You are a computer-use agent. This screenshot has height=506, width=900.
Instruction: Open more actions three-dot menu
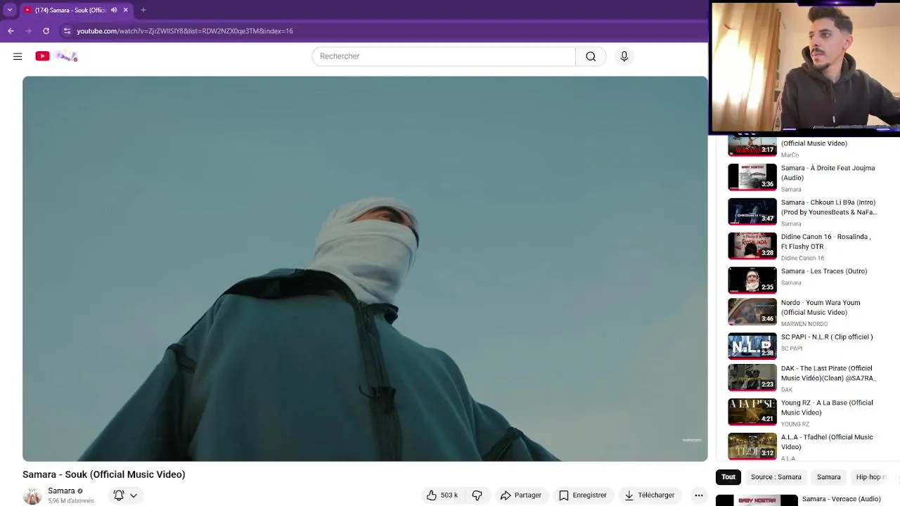pos(698,495)
